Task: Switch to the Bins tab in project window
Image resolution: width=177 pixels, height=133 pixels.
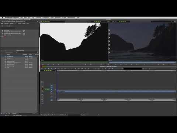Action: tap(2, 23)
